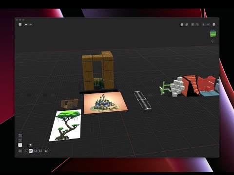Click the green view orientation cube
This screenshot has width=234, height=175.
point(213,34)
